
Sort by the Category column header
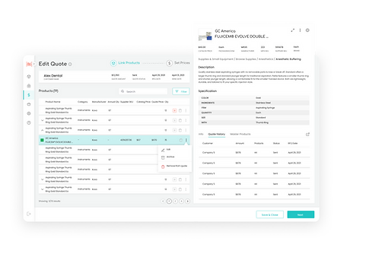pos(82,102)
